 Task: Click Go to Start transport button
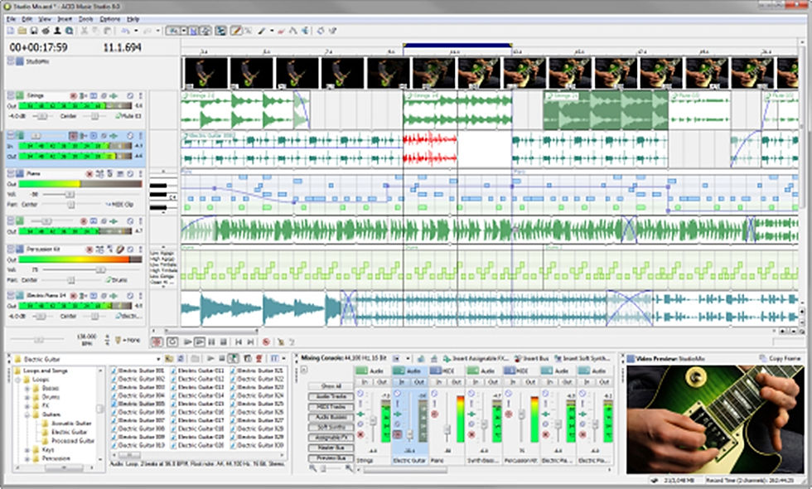tap(239, 341)
